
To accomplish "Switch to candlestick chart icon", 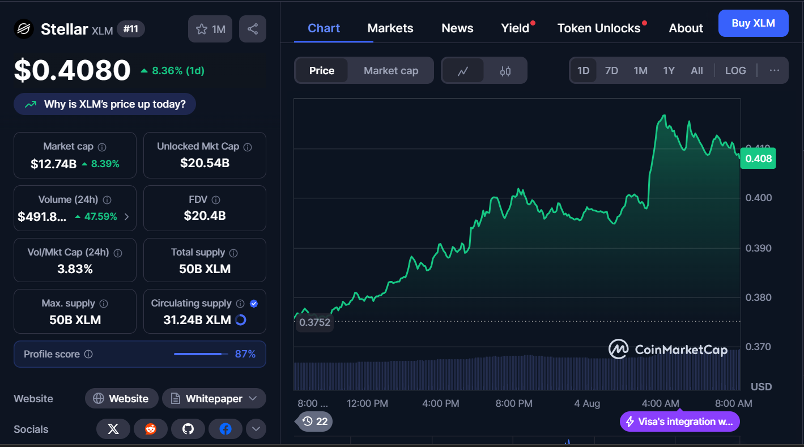I will 505,71.
